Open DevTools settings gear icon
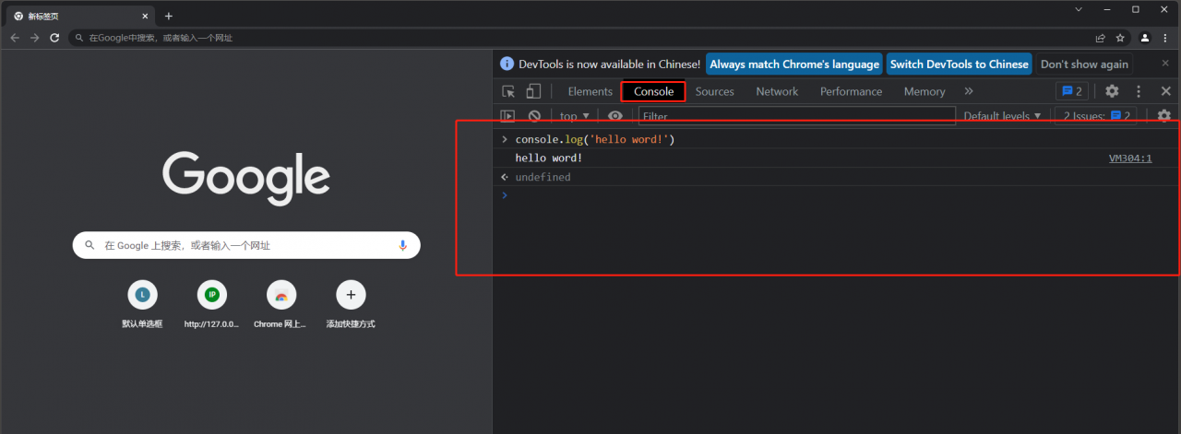Image resolution: width=1181 pixels, height=434 pixels. coord(1112,91)
